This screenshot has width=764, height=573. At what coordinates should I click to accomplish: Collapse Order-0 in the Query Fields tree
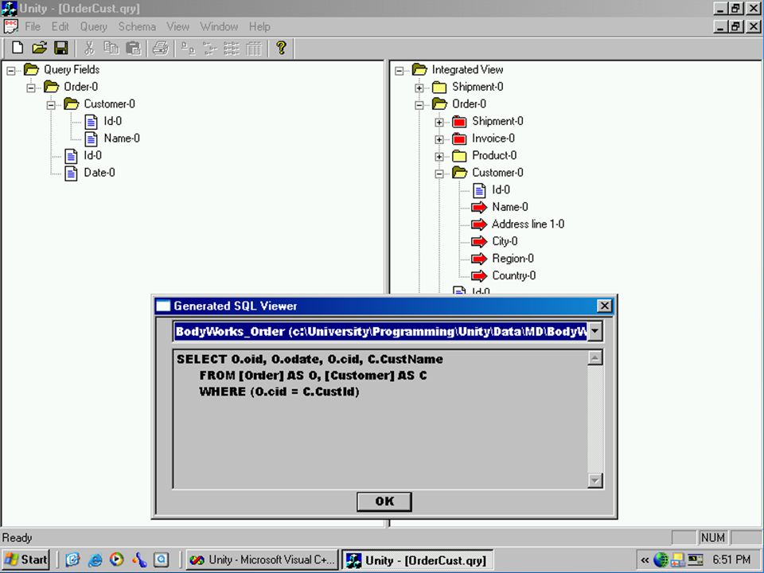[31, 88]
